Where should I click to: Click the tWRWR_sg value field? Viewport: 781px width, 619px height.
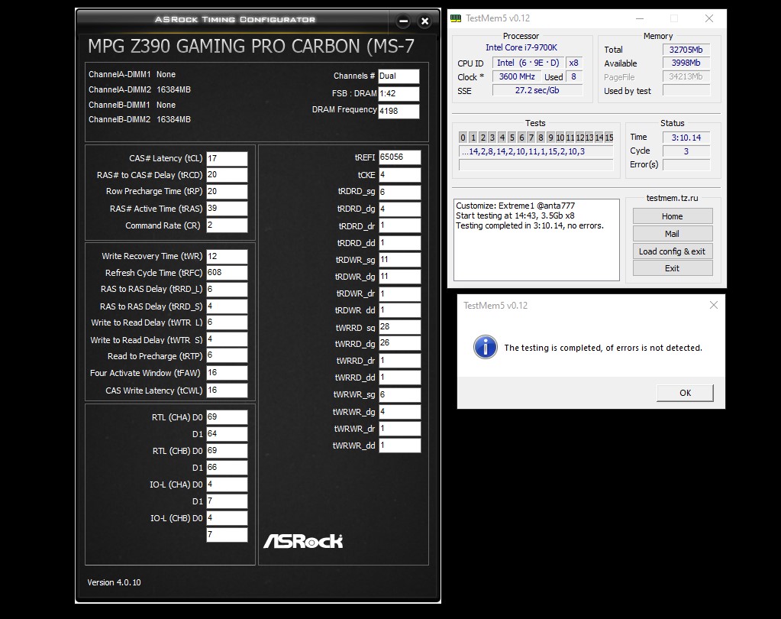pos(399,395)
